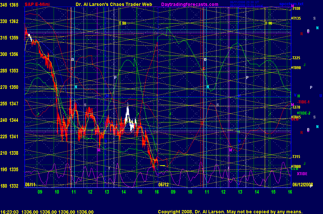
Task: Select the 315 1359 price axis label
Action: (x=9, y=38)
